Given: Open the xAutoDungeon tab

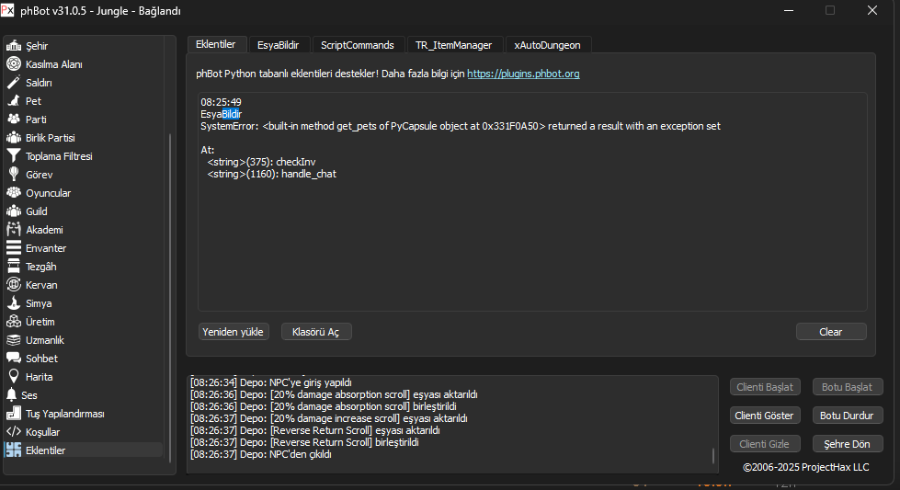Looking at the screenshot, I should [x=547, y=45].
